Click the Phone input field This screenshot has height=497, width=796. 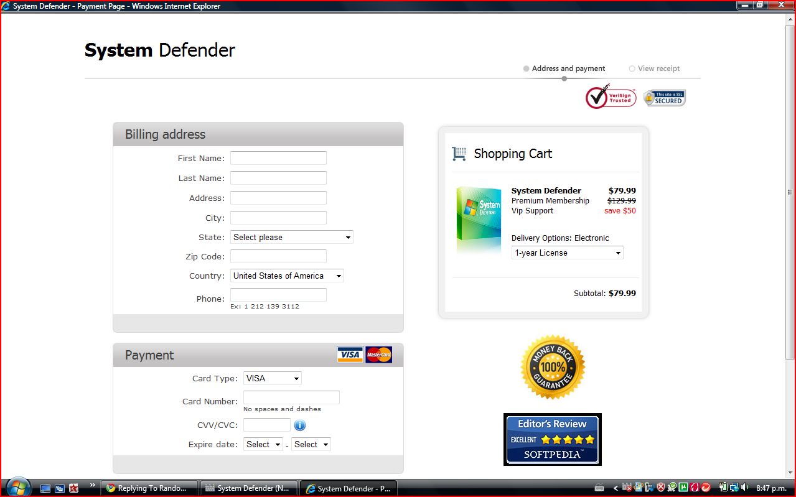click(278, 295)
